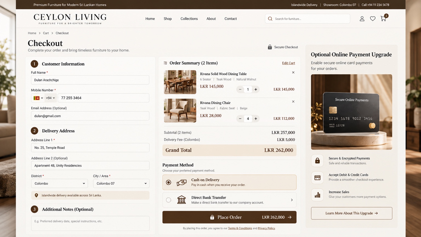Expand Direct Bank Transfer chevron
The image size is (421, 237).
click(292, 200)
